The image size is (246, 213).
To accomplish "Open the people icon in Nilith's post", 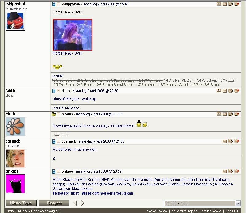I will (231, 90).
